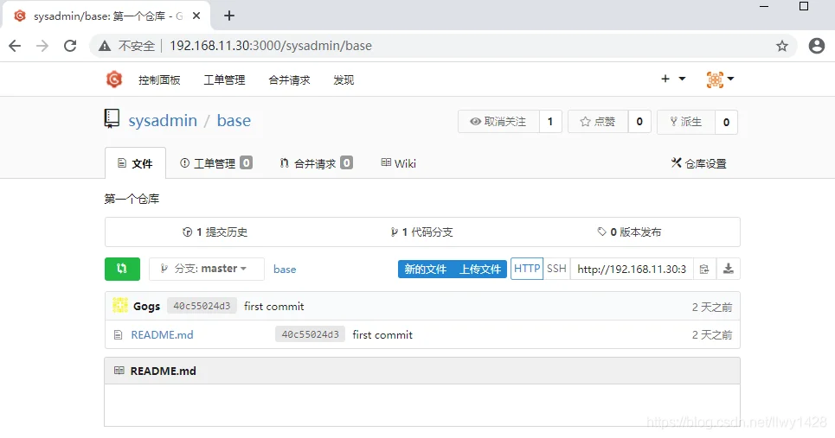This screenshot has width=835, height=438.
Task: View 1 代码分支 branches
Action: (x=421, y=232)
